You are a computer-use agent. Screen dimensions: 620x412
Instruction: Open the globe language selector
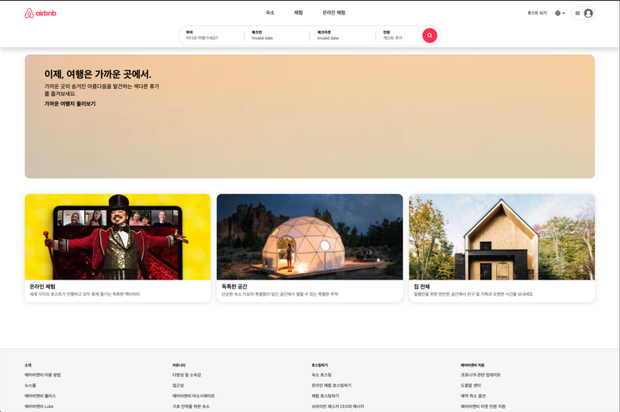[558, 13]
